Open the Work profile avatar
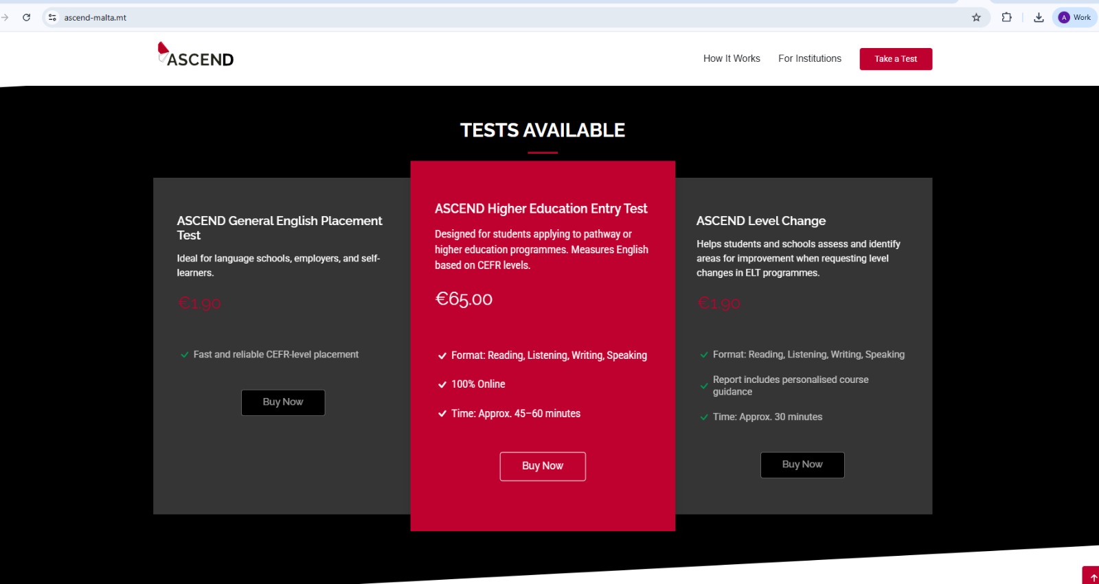The width and height of the screenshot is (1099, 584). (1074, 17)
